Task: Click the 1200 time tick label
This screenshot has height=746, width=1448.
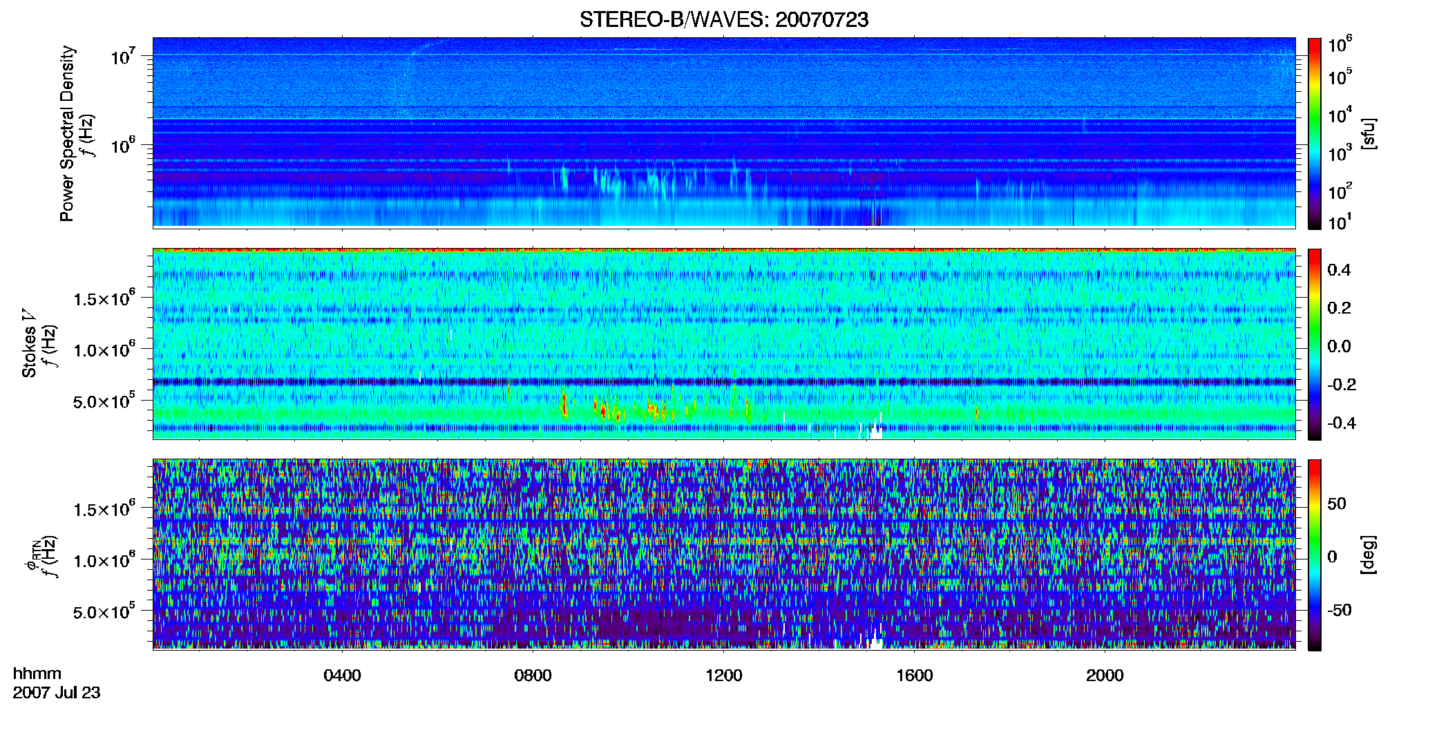Action: pos(723,676)
